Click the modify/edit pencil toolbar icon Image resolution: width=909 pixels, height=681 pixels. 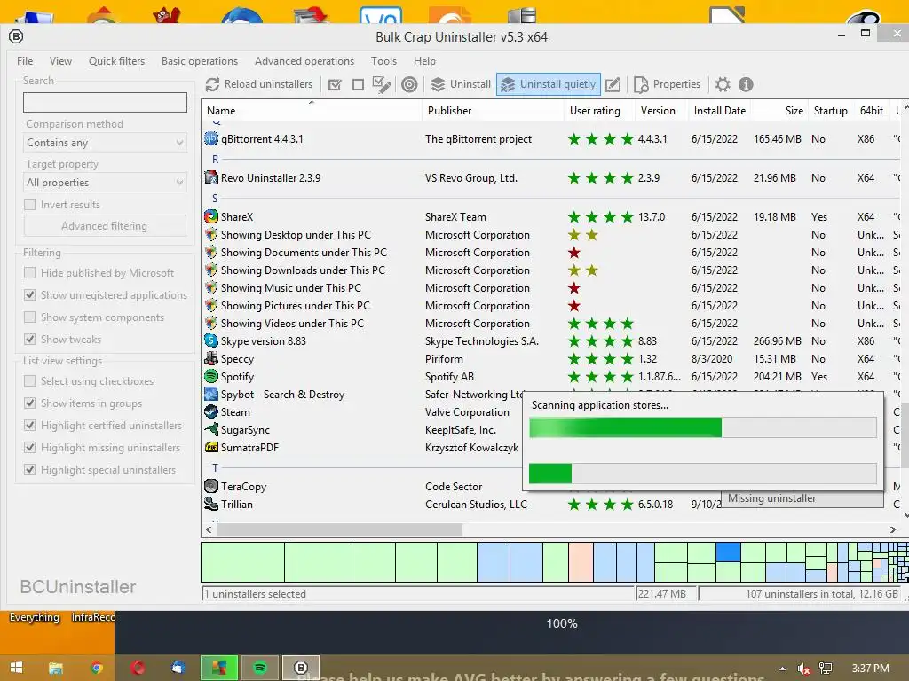tap(613, 84)
